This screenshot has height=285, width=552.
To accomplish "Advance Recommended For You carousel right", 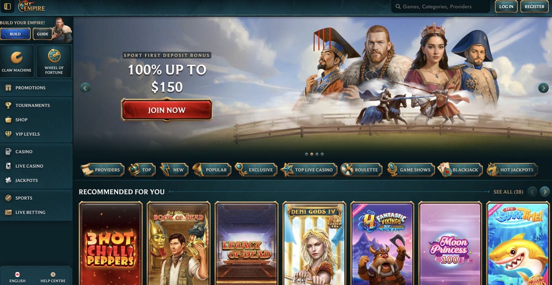I will tap(544, 191).
